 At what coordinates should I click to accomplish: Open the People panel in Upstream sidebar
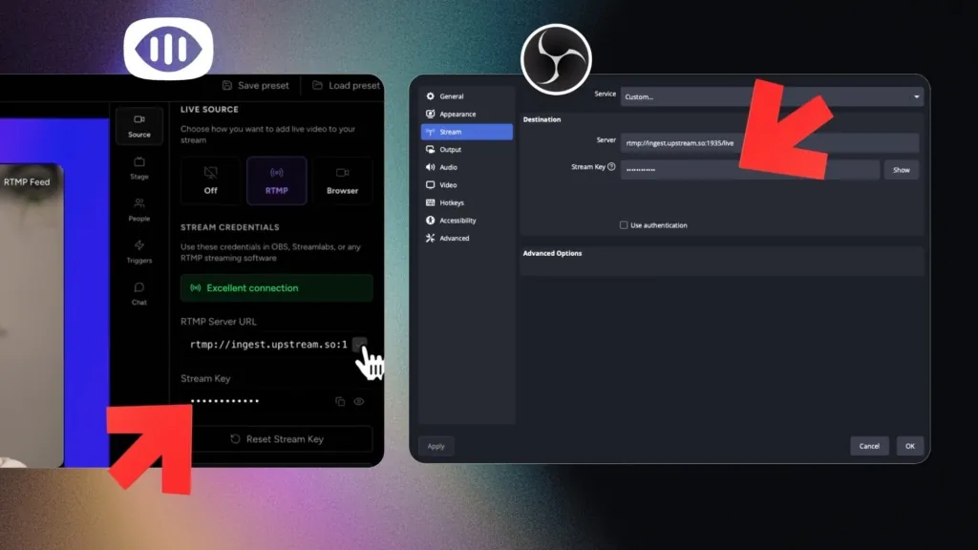pos(139,210)
